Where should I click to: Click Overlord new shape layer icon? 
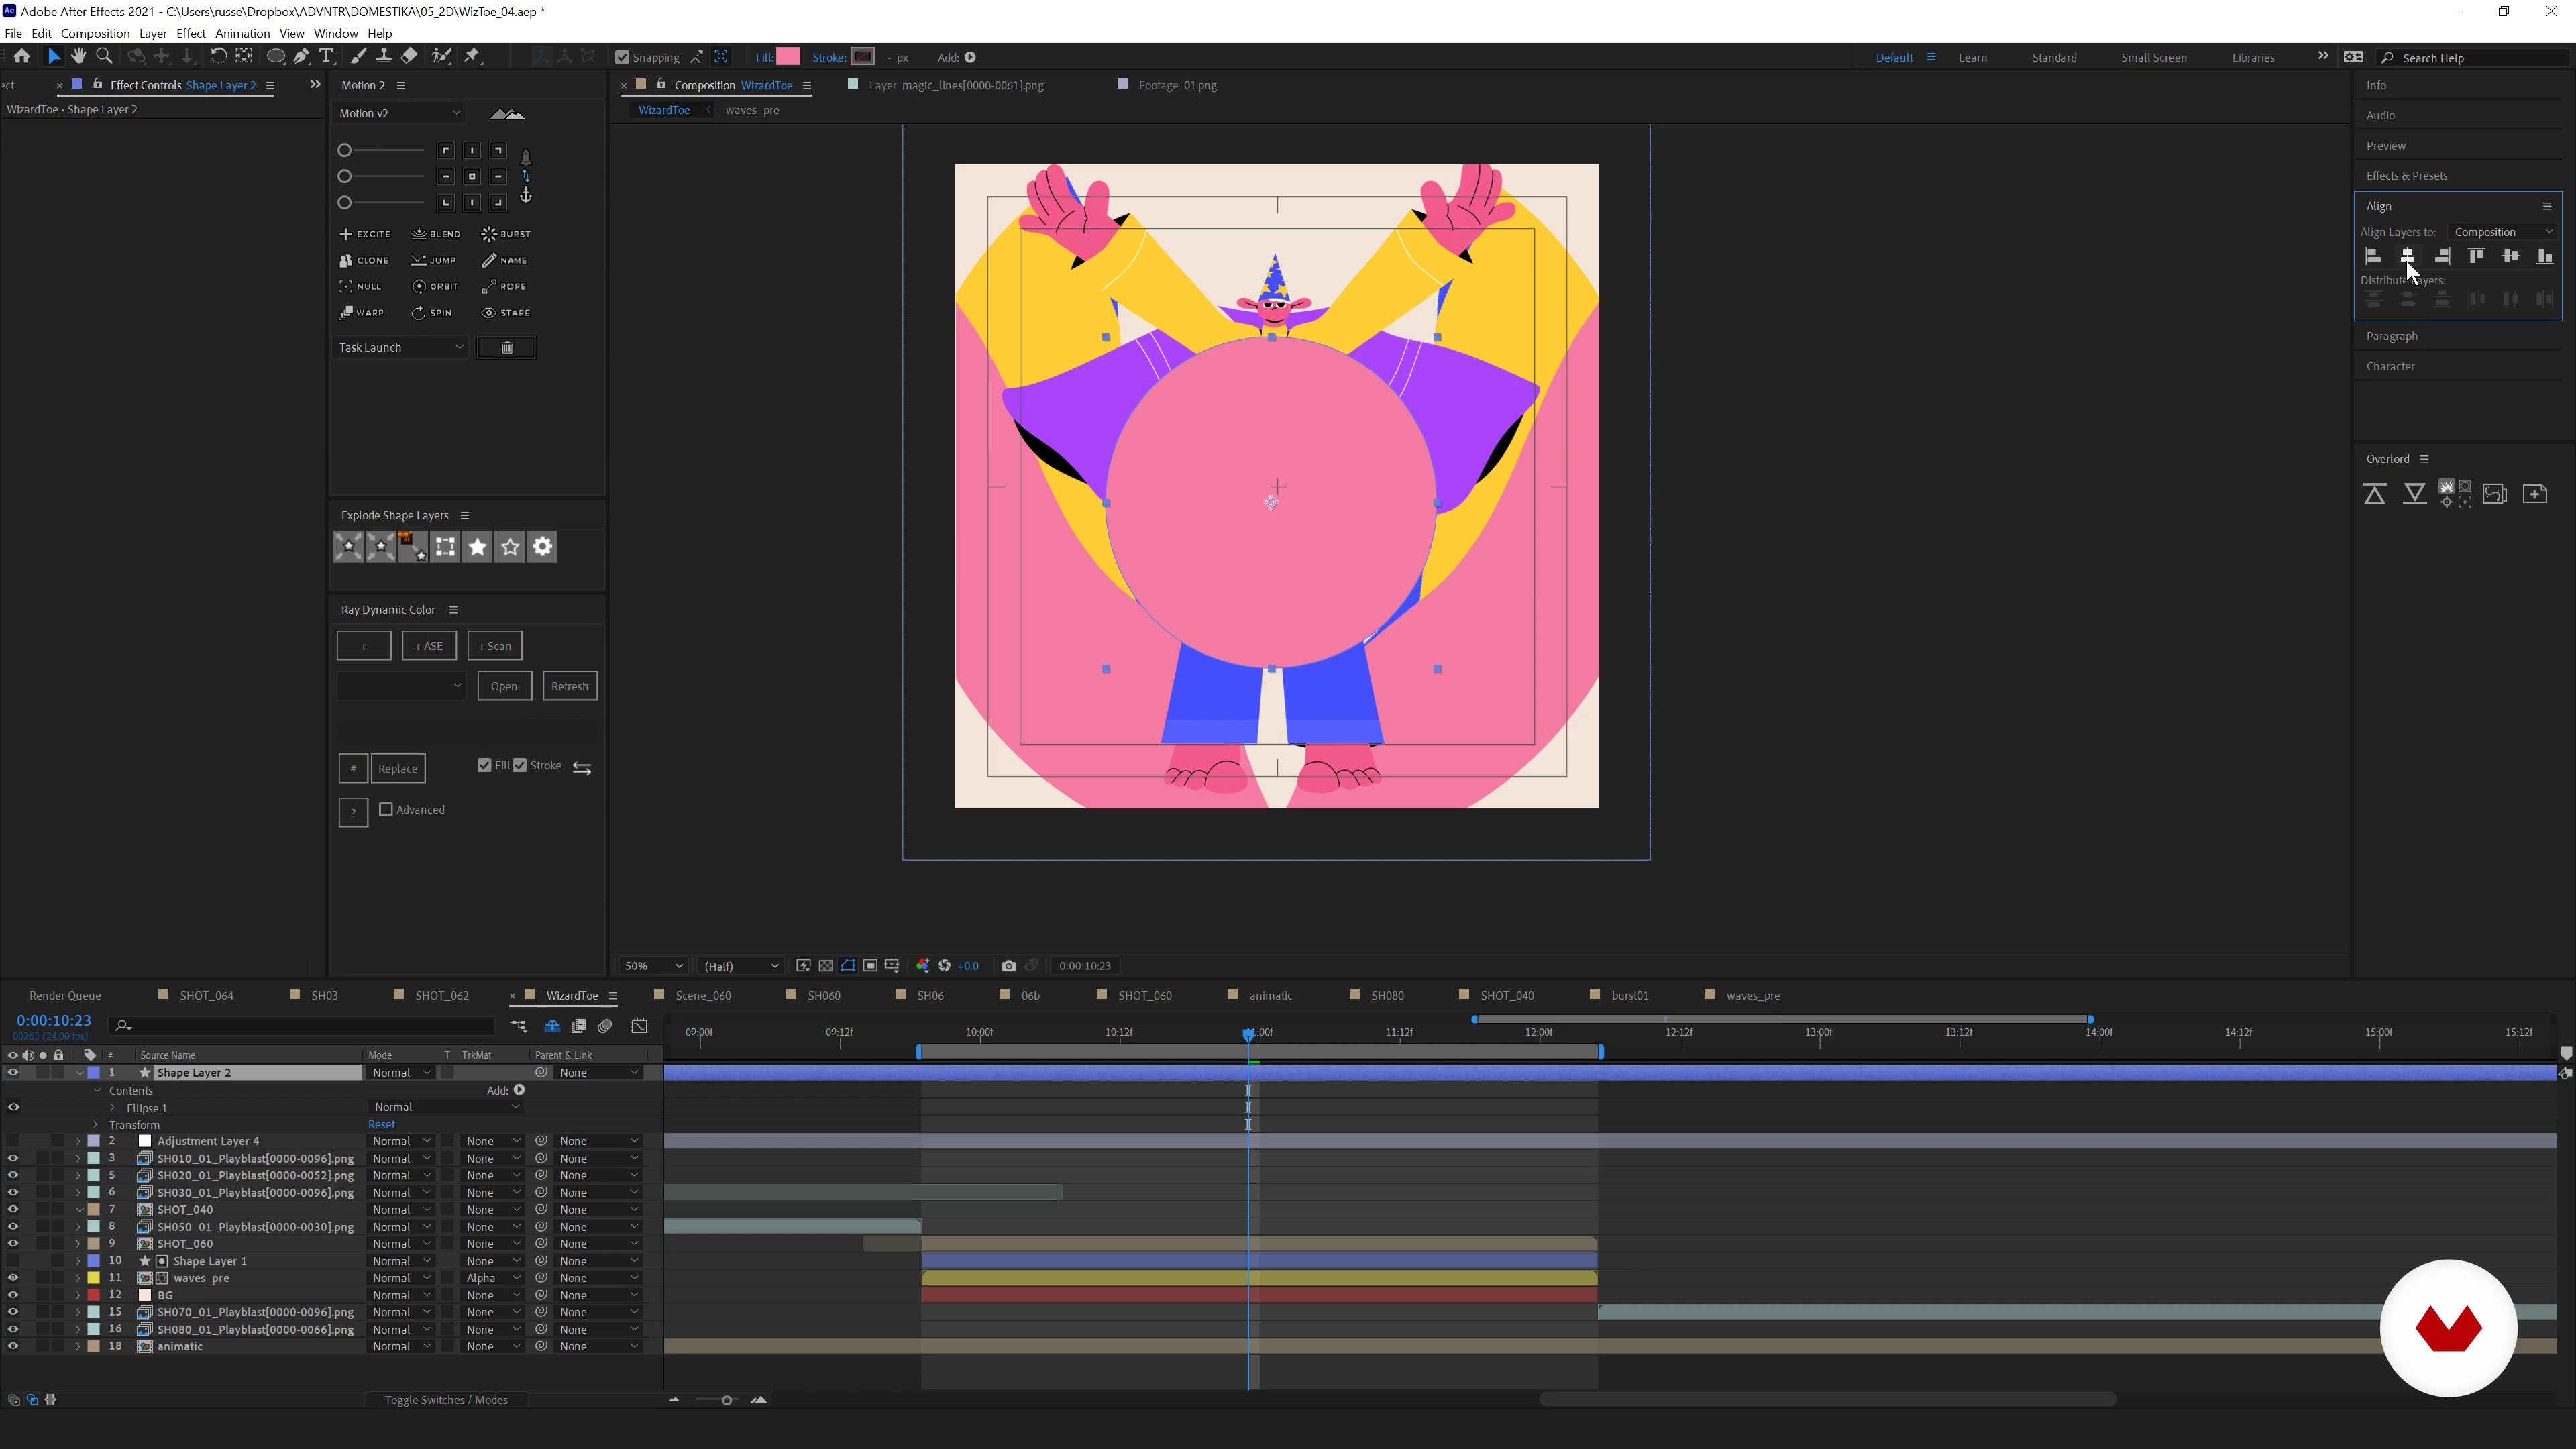click(2535, 494)
